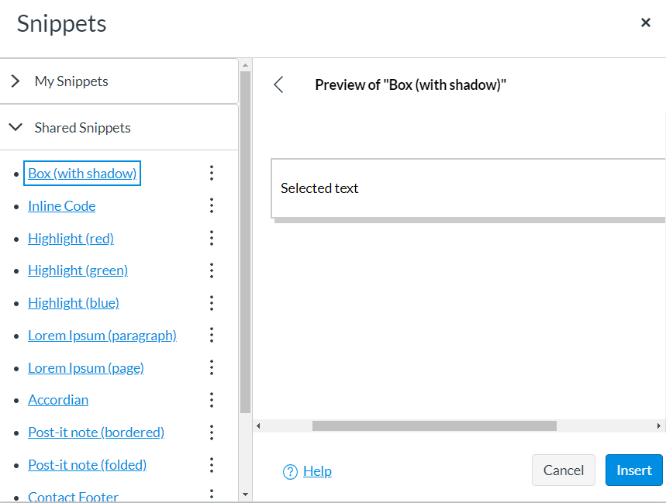Screen dimensions: 666x503
Task: Open options menu for Accordian snippet
Action: click(212, 400)
